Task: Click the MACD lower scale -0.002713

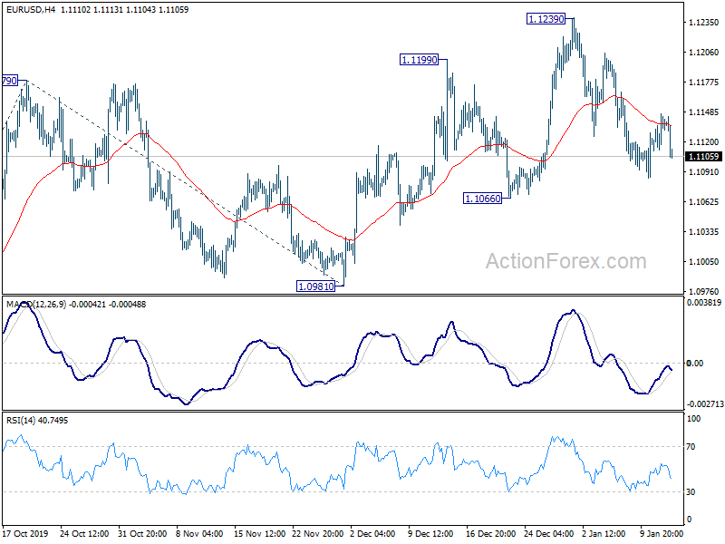Action: coord(705,404)
